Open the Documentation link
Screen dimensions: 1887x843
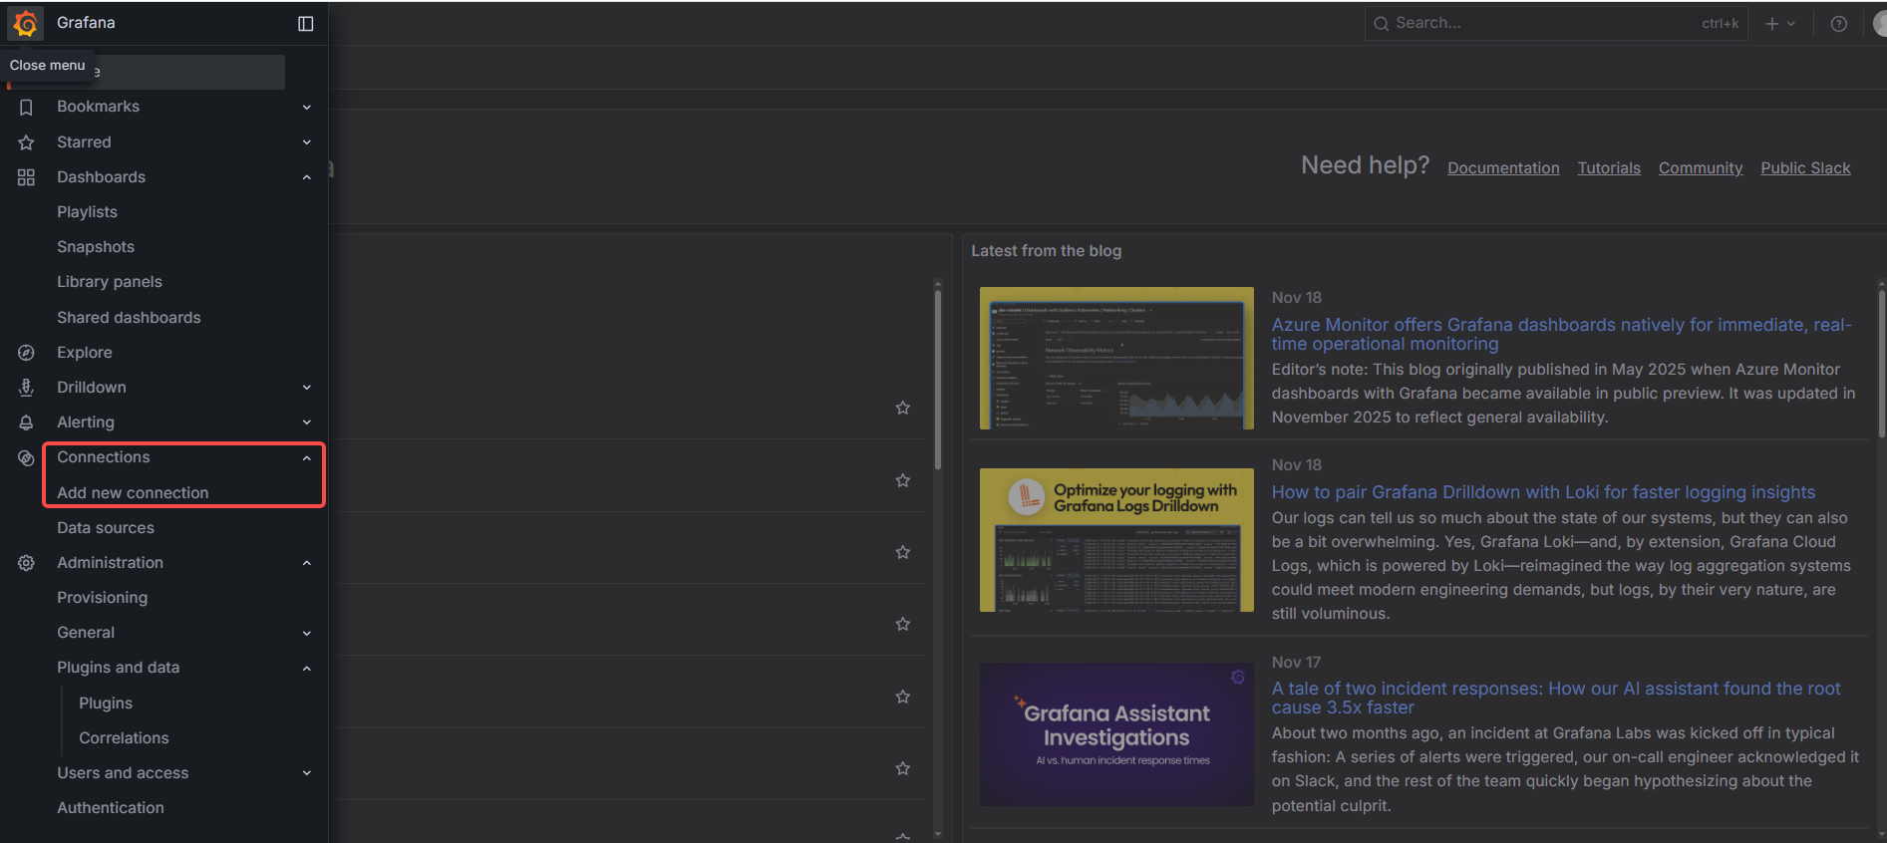tap(1503, 168)
